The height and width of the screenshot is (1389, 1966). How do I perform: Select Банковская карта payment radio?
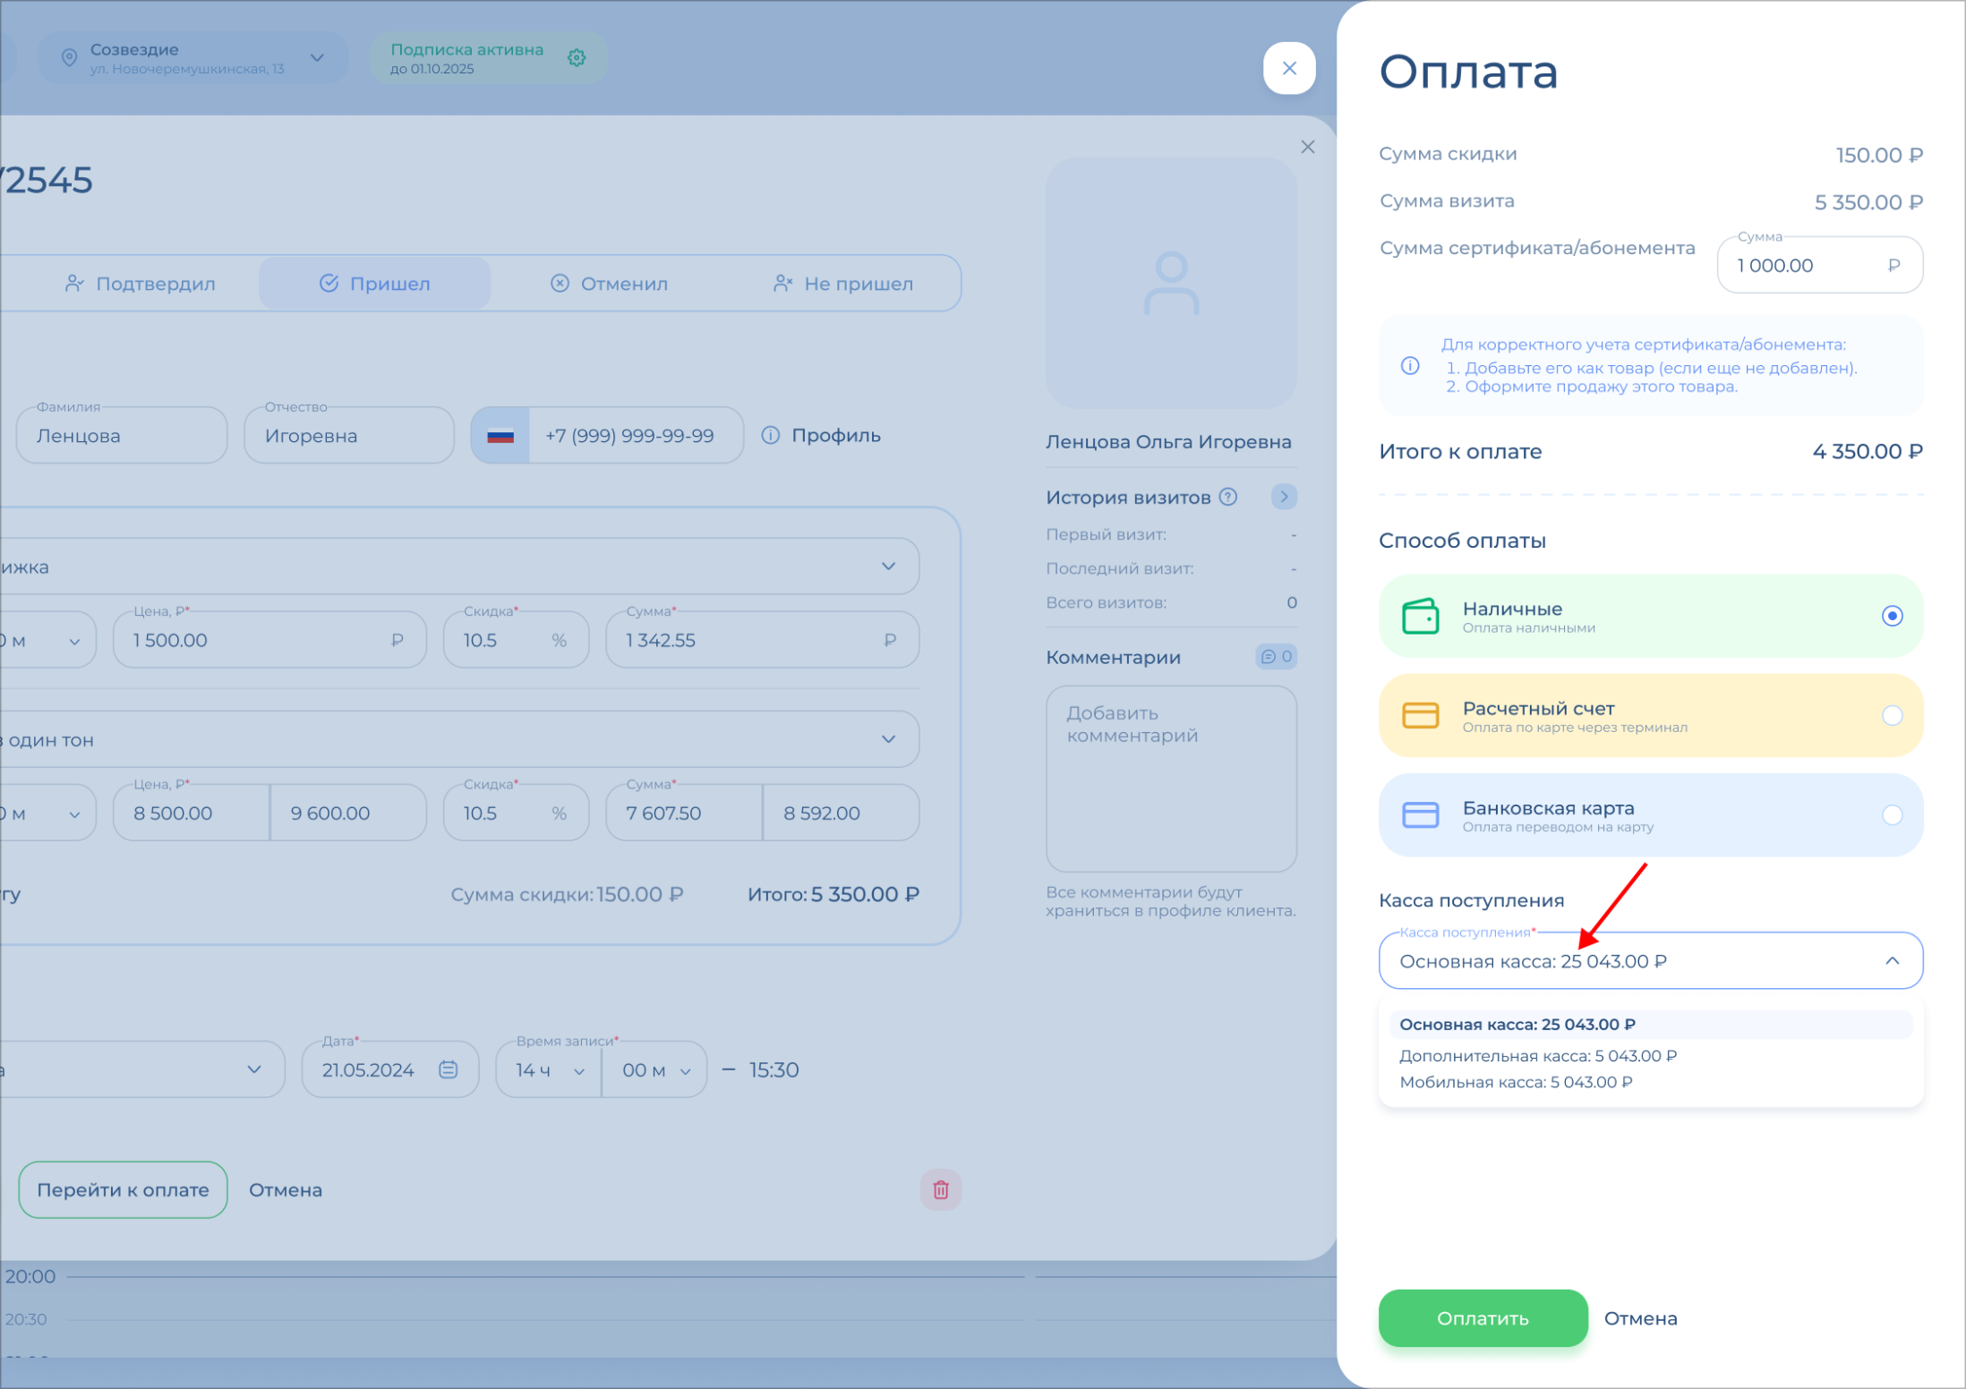(1891, 814)
